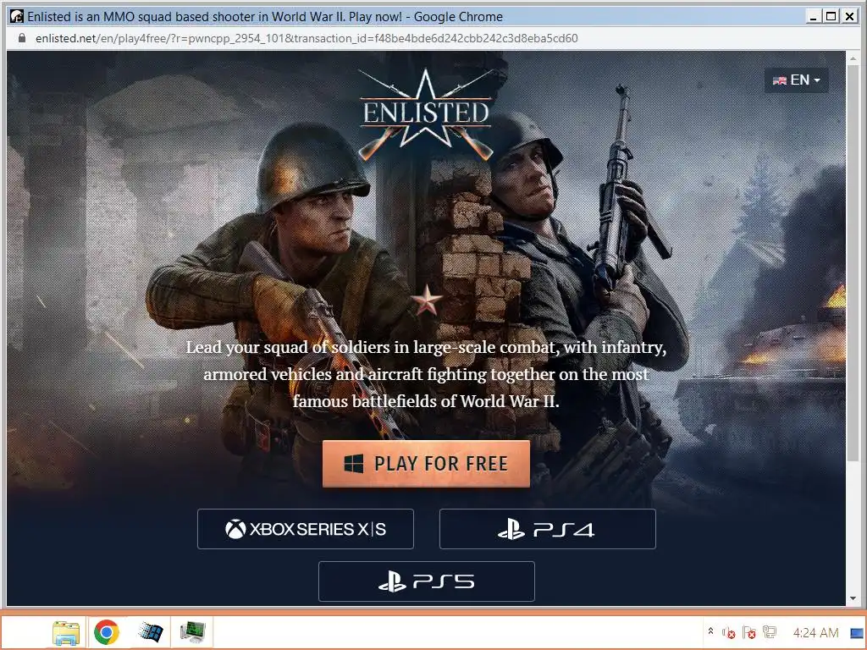Select the PS5 platform button

(427, 581)
